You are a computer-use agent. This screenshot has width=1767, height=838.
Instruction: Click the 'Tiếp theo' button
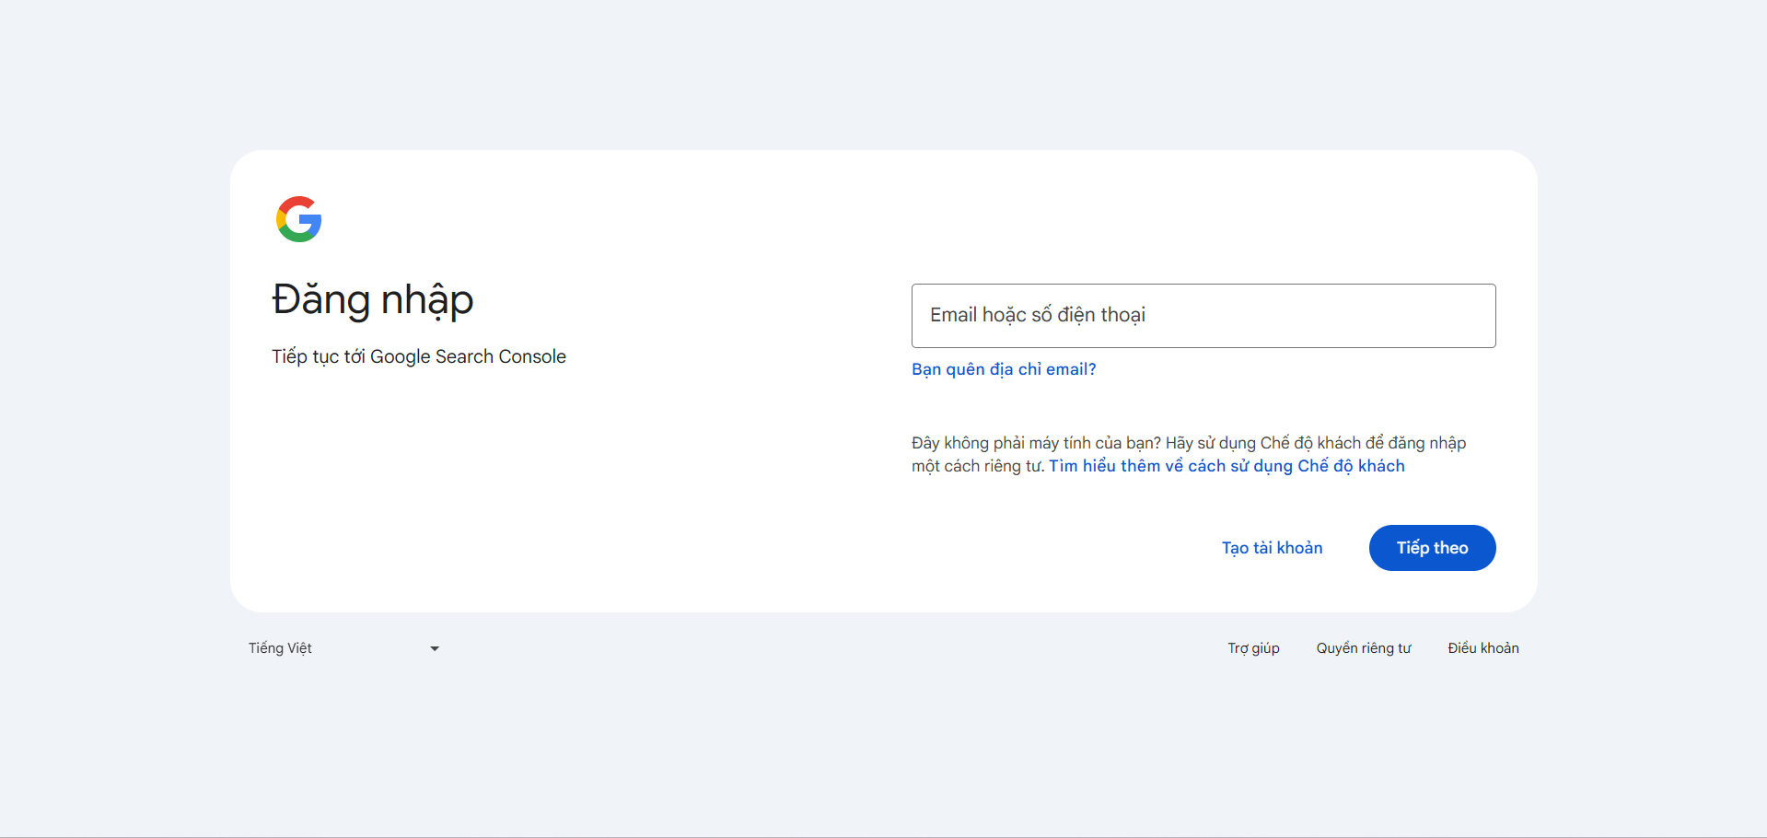1432,548
